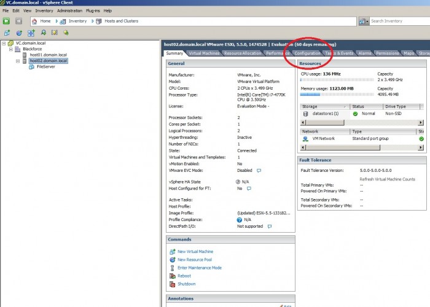This screenshot has height=307, width=430.
Task: Click the datastore1 disk icon
Action: [x=305, y=114]
